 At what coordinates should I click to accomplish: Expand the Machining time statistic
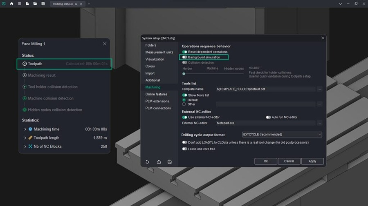(25, 129)
